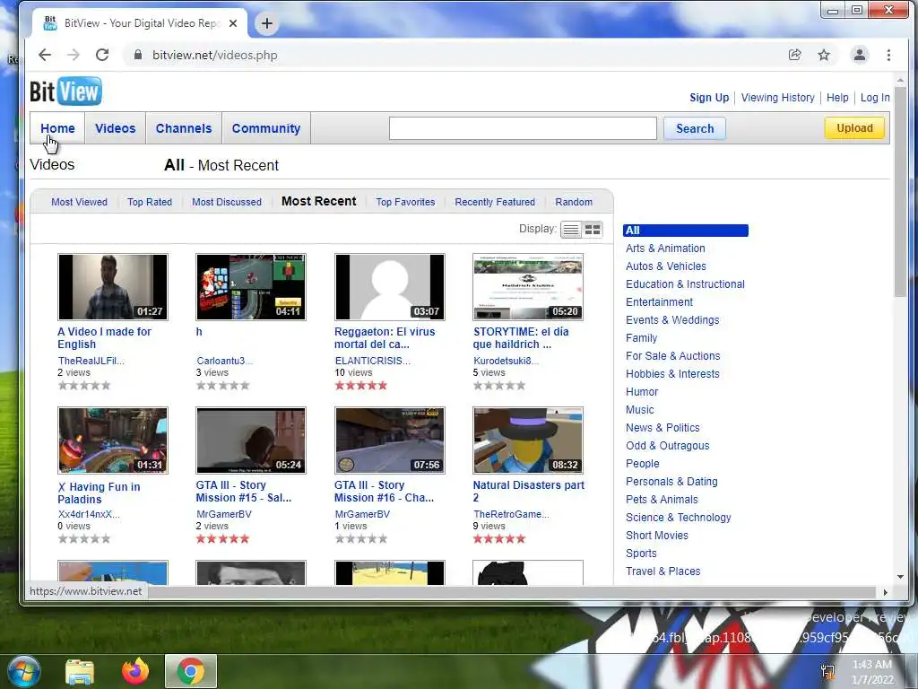Click the padlock site info icon

[137, 55]
